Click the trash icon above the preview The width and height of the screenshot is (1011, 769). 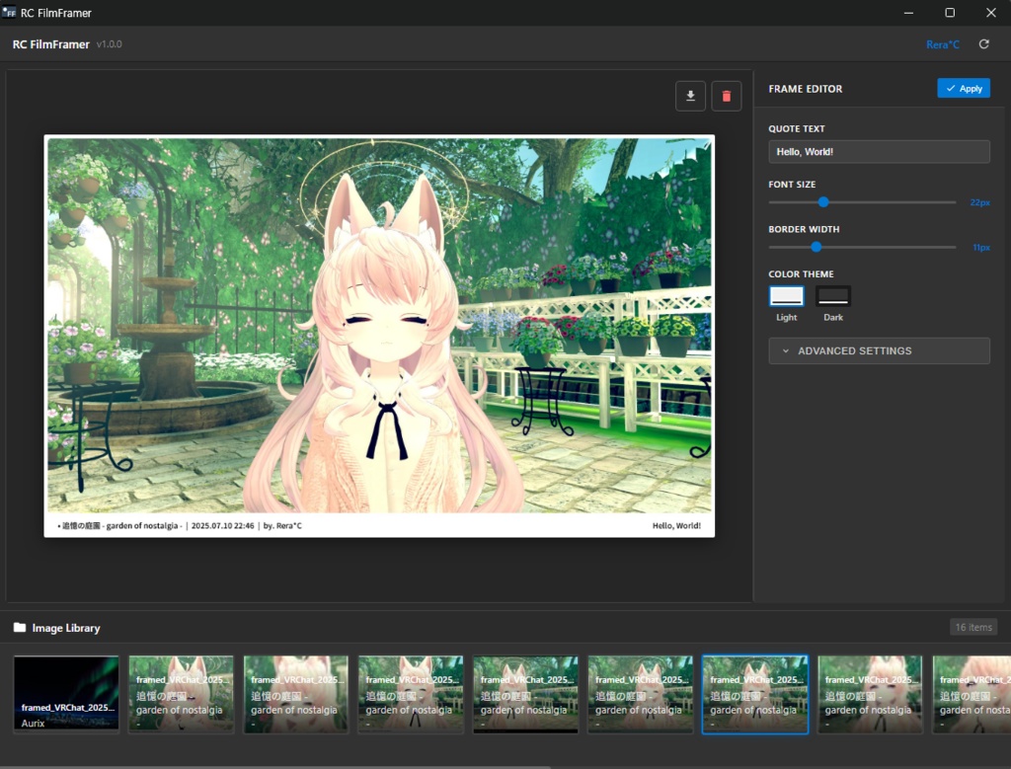[727, 96]
